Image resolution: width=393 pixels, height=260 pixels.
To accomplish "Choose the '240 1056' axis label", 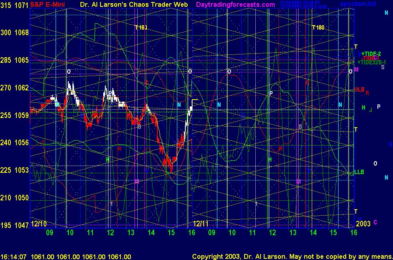I will pos(14,143).
